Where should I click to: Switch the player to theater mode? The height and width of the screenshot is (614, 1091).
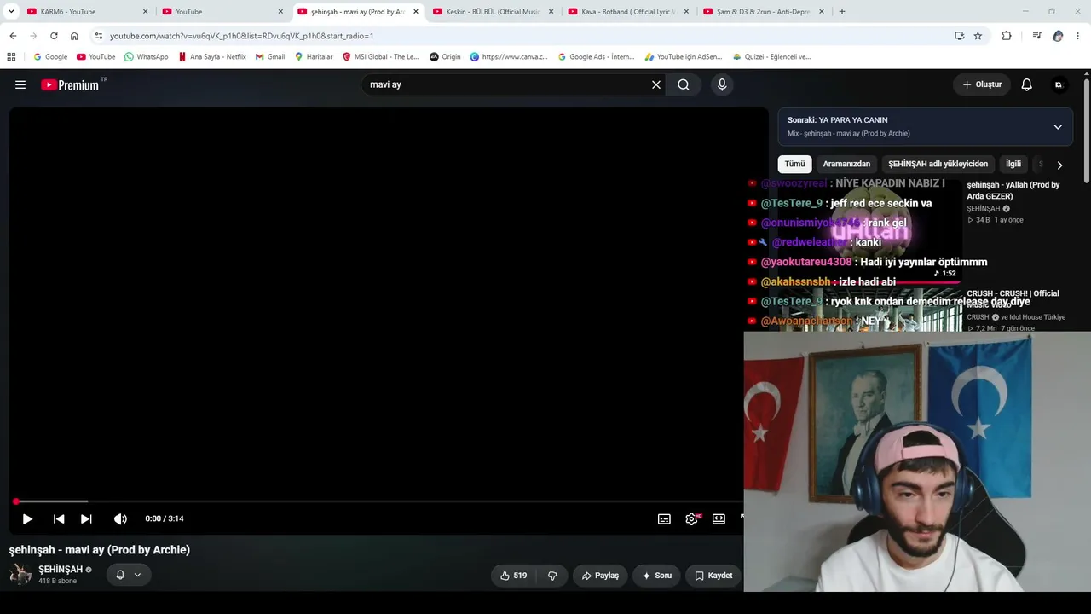(x=719, y=518)
